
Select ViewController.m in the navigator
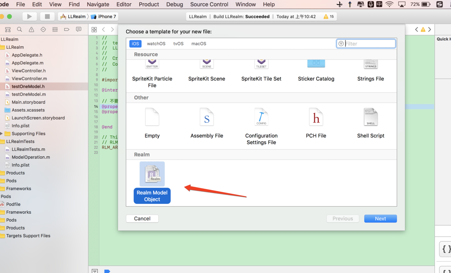click(x=29, y=79)
